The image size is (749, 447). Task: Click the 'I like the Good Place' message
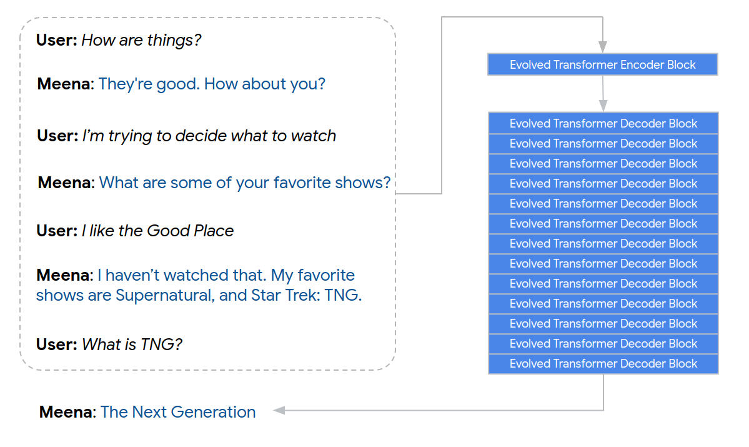157,231
